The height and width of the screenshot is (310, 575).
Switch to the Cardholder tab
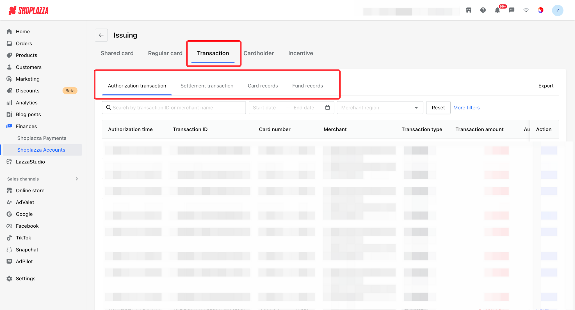(259, 53)
